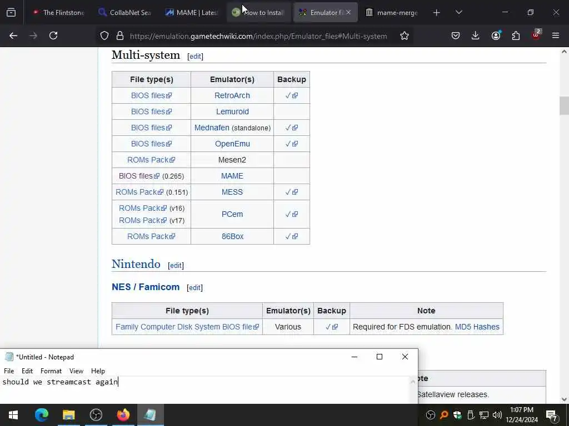Open MD5 Hashes link

coord(477,327)
